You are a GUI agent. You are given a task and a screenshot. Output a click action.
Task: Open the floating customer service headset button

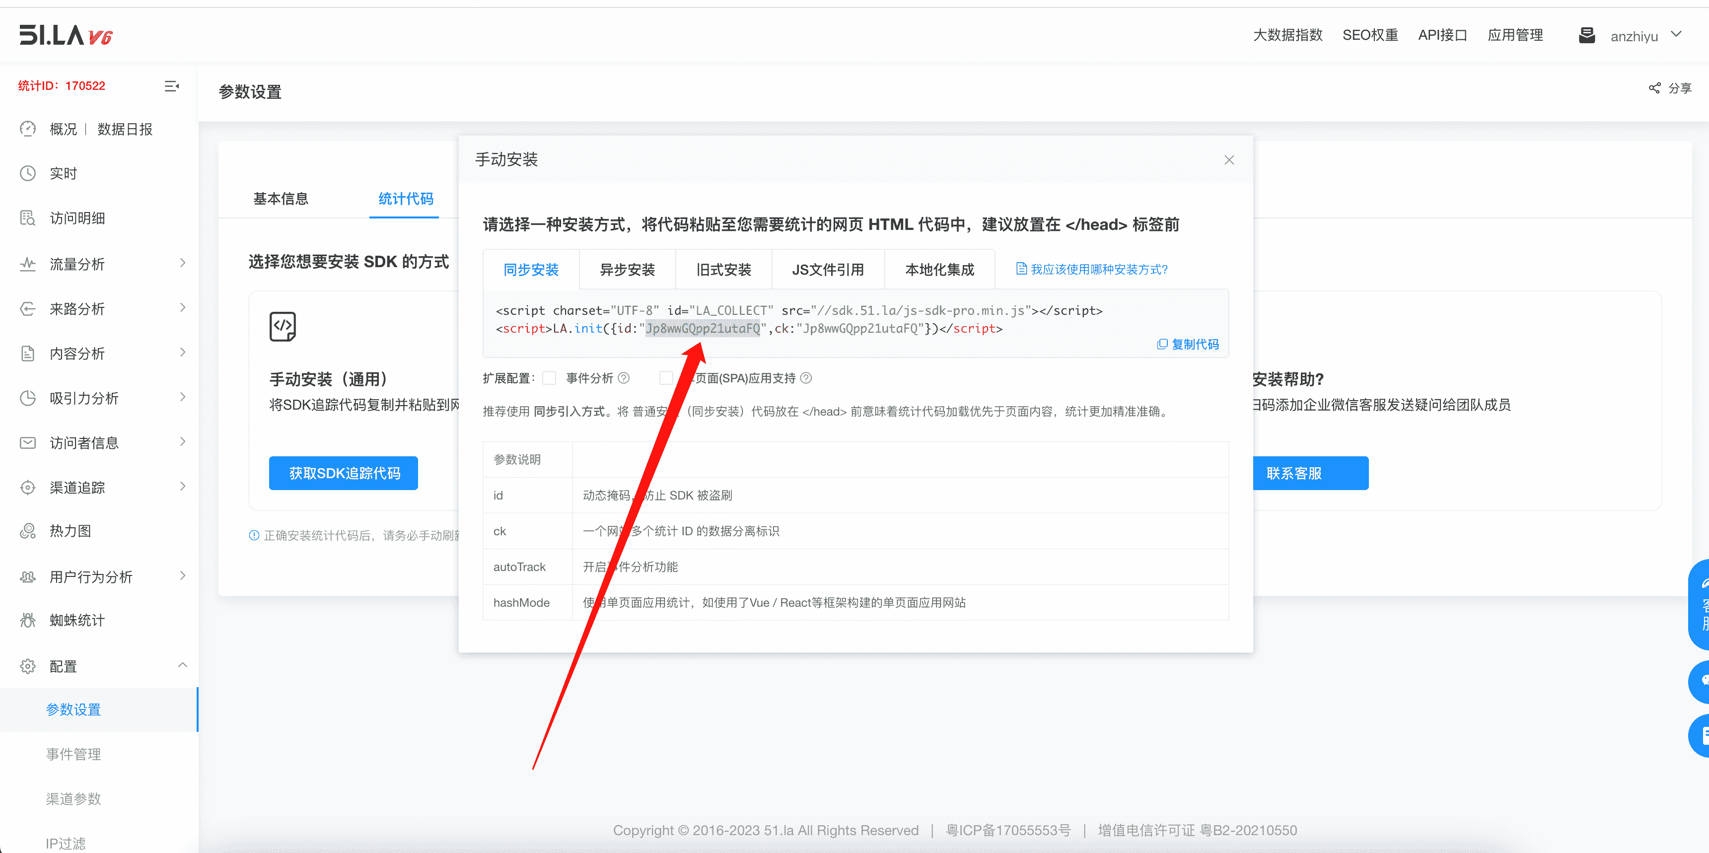[x=1699, y=604]
